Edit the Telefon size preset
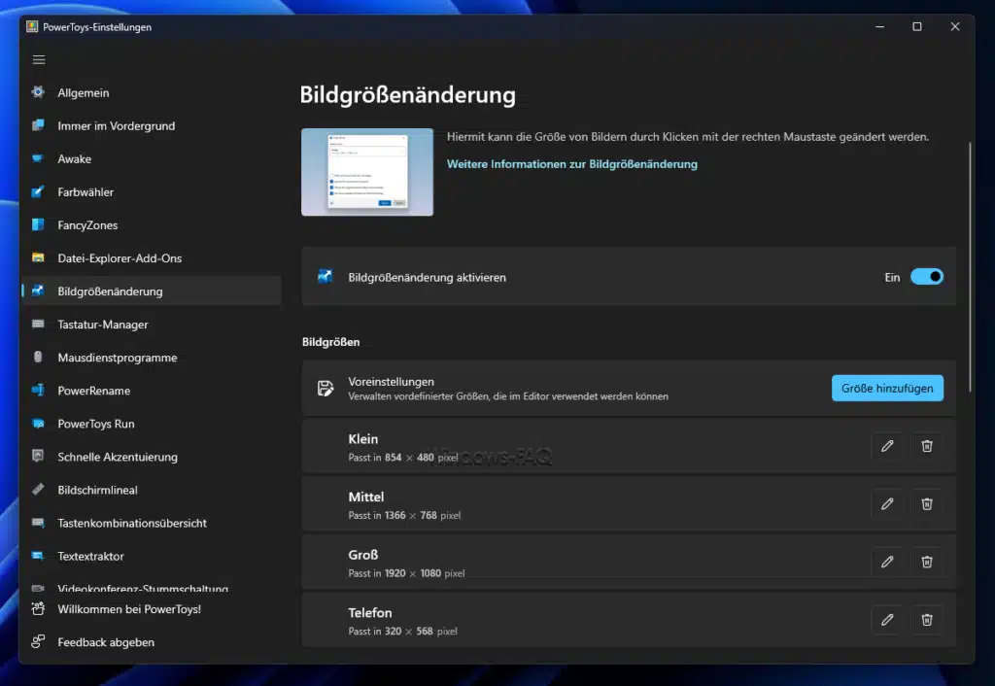Image resolution: width=995 pixels, height=686 pixels. click(887, 619)
